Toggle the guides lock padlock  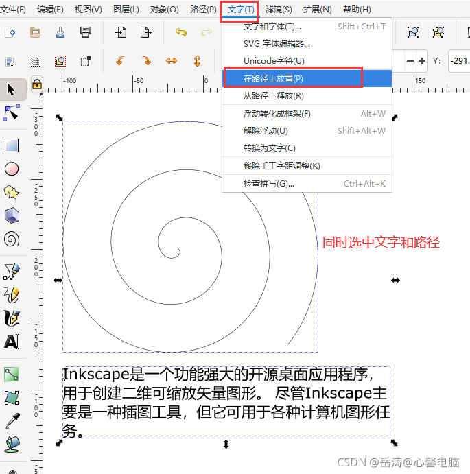pos(37,84)
